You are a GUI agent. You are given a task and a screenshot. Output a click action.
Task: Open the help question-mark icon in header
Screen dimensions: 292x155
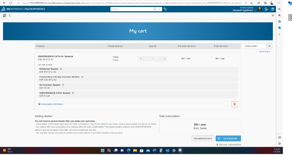[273, 9]
